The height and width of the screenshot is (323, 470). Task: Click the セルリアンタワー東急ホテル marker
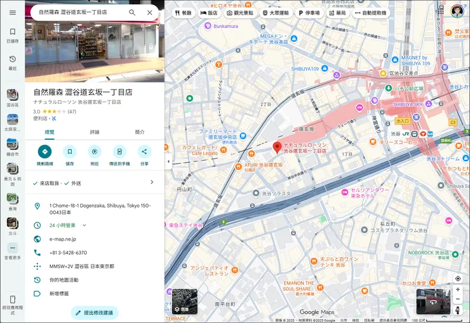point(345,193)
